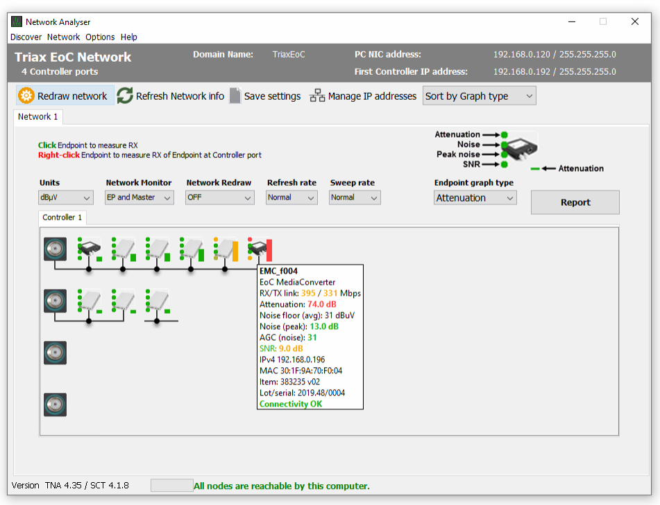Open the Endpoint graph type dropdown
660x505 pixels.
[475, 198]
